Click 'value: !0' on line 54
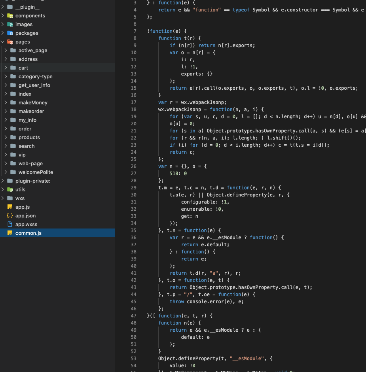This screenshot has width=366, height=372. [x=182, y=366]
